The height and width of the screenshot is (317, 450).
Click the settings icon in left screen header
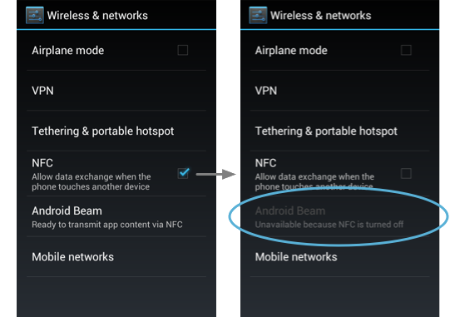pyautogui.click(x=35, y=15)
